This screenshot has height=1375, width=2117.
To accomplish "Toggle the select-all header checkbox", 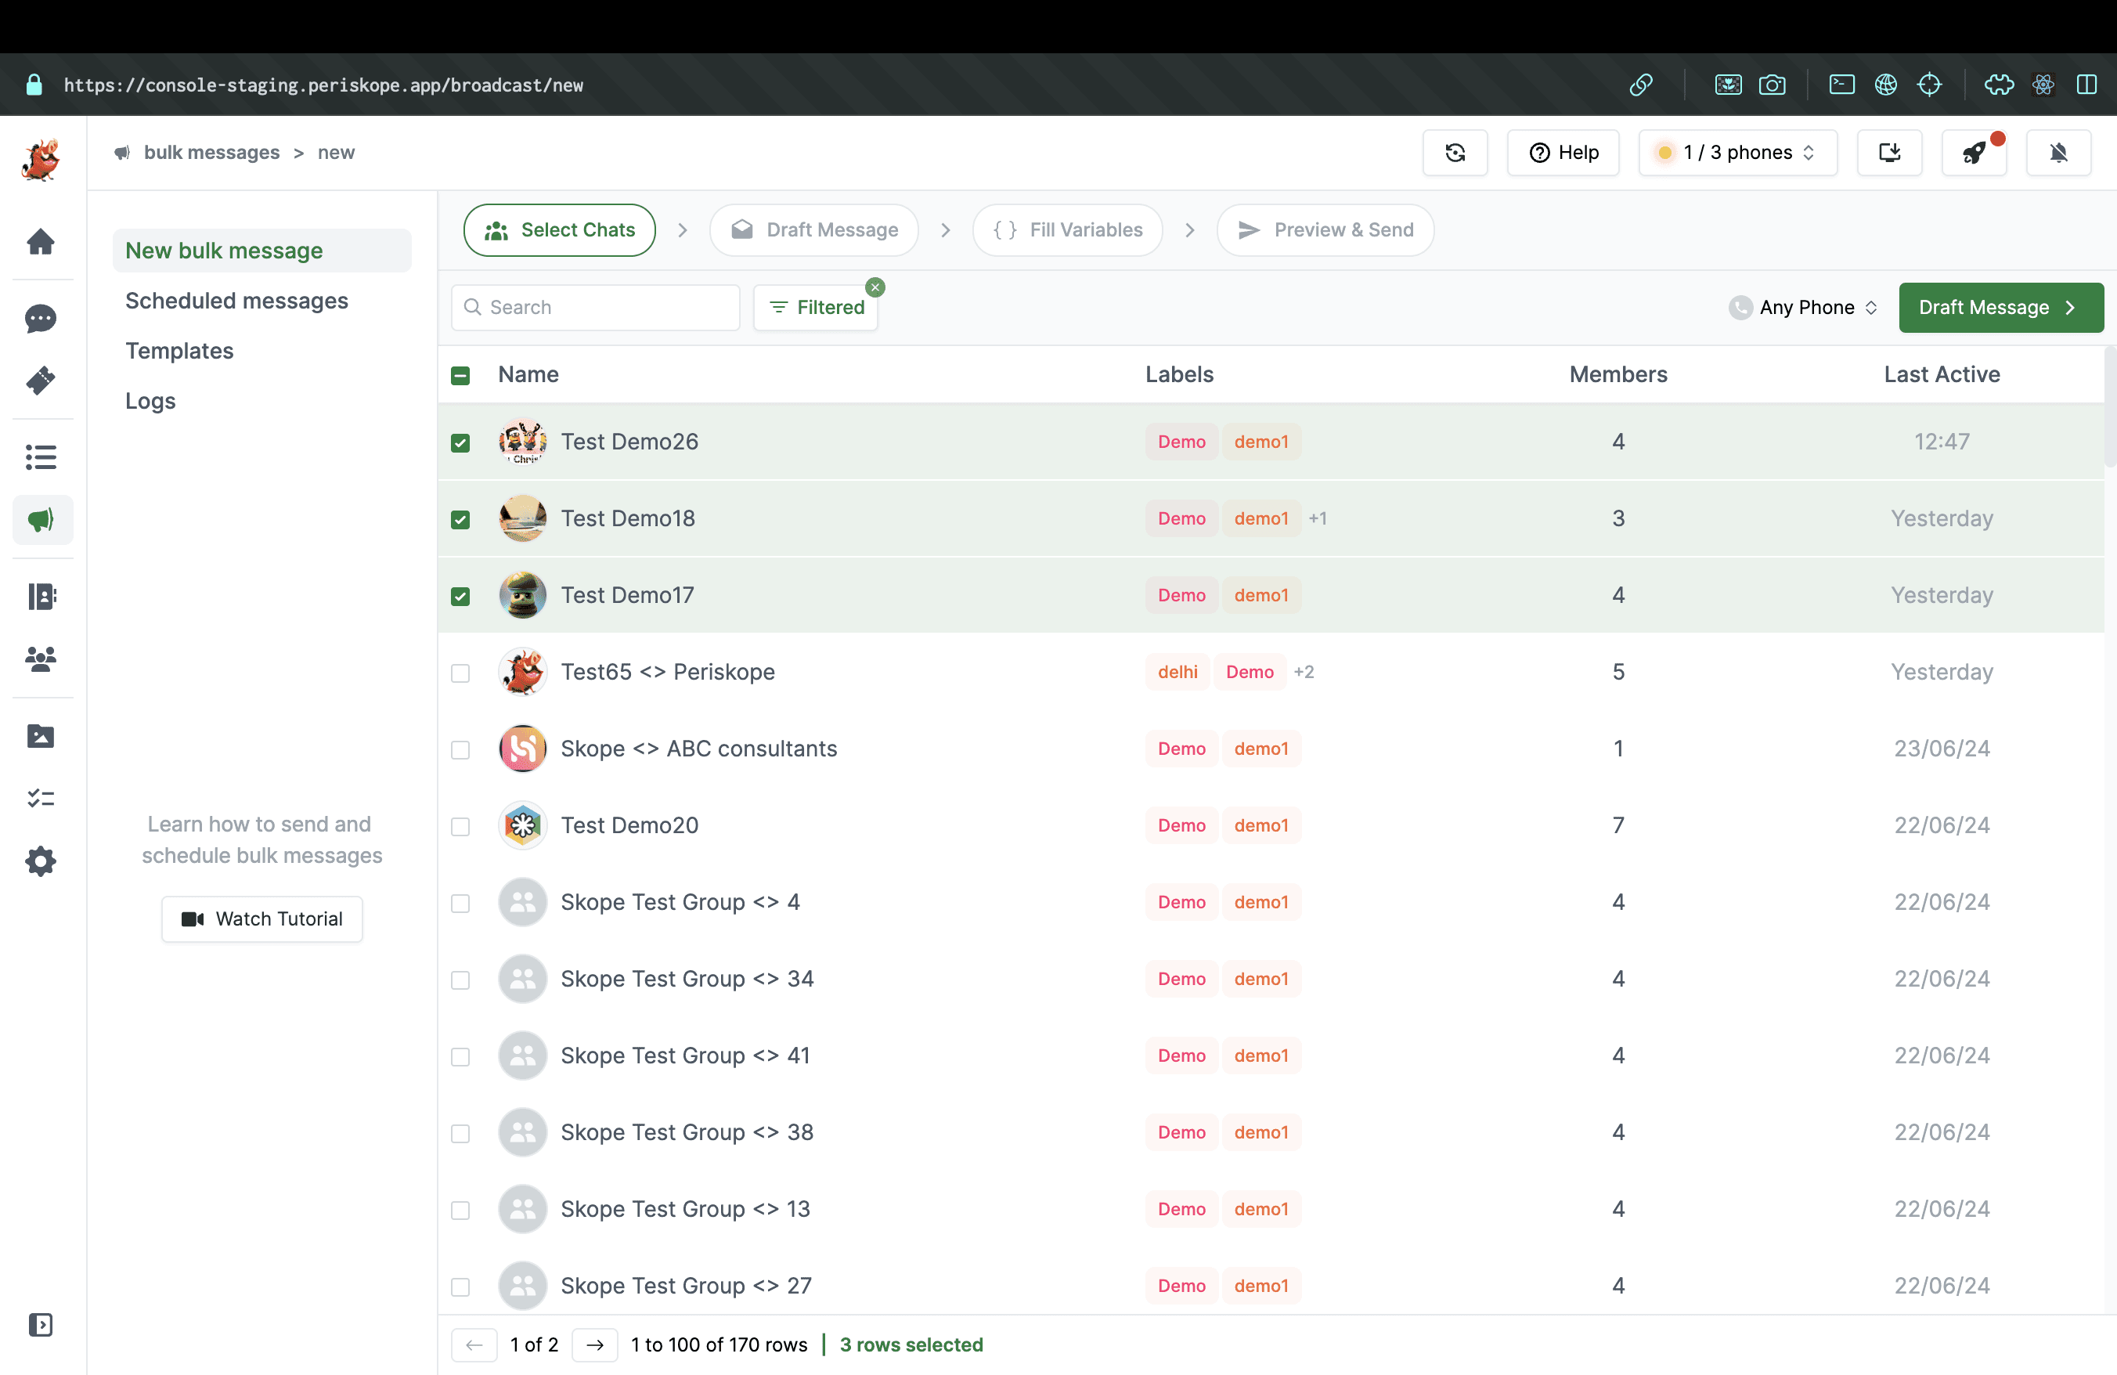I will (x=460, y=375).
